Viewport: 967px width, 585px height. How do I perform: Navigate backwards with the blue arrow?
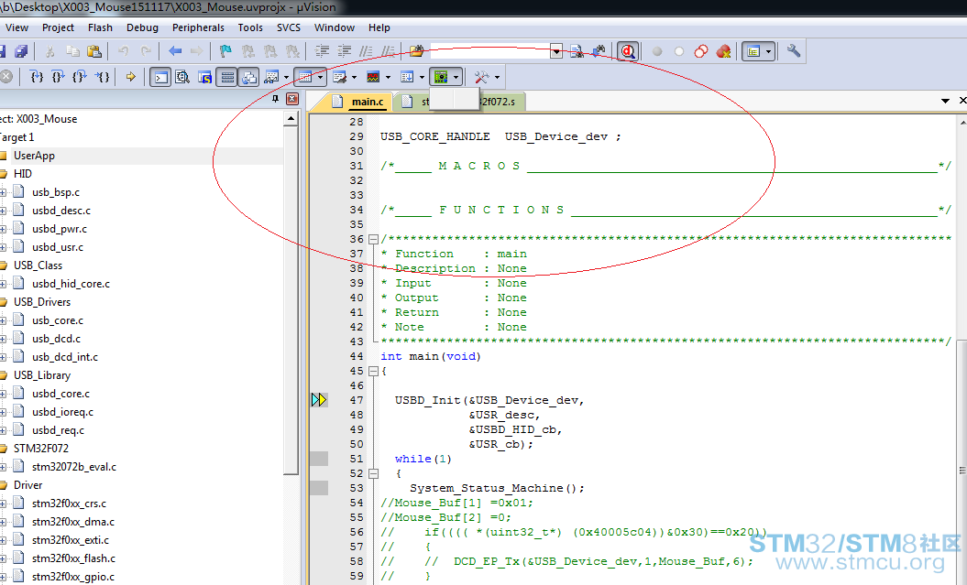coord(175,51)
